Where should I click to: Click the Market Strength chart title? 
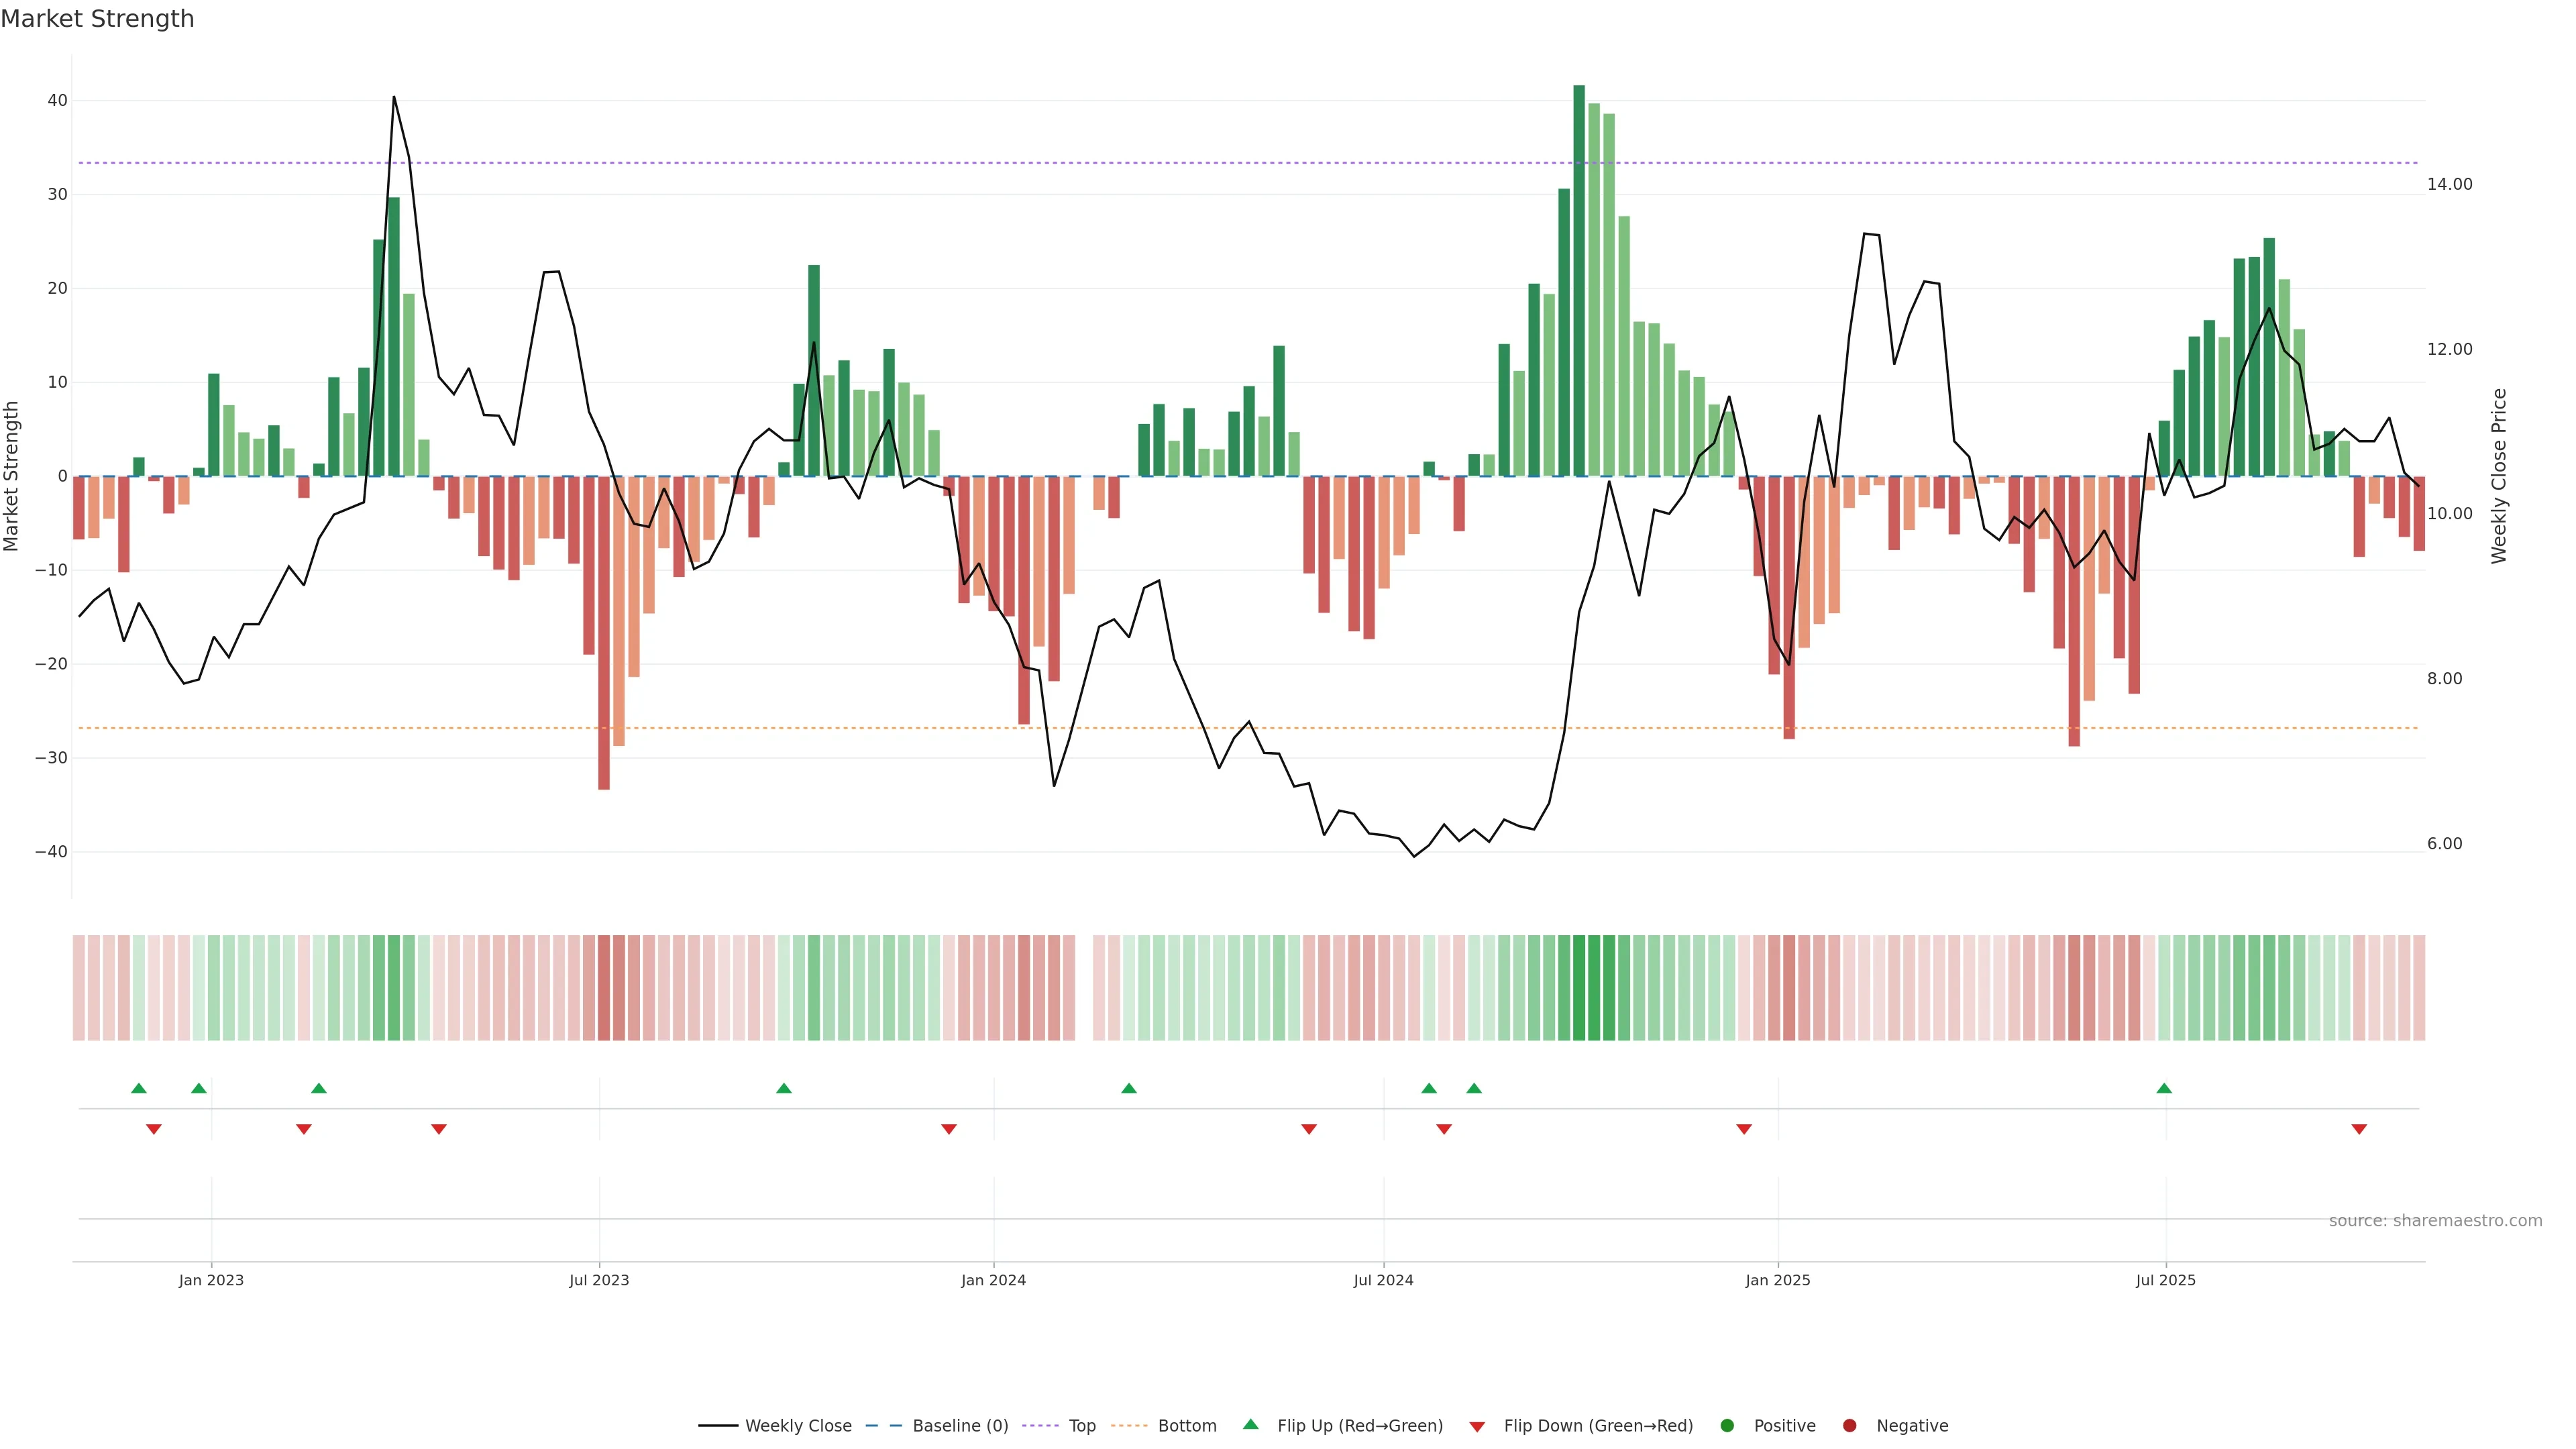(x=98, y=19)
